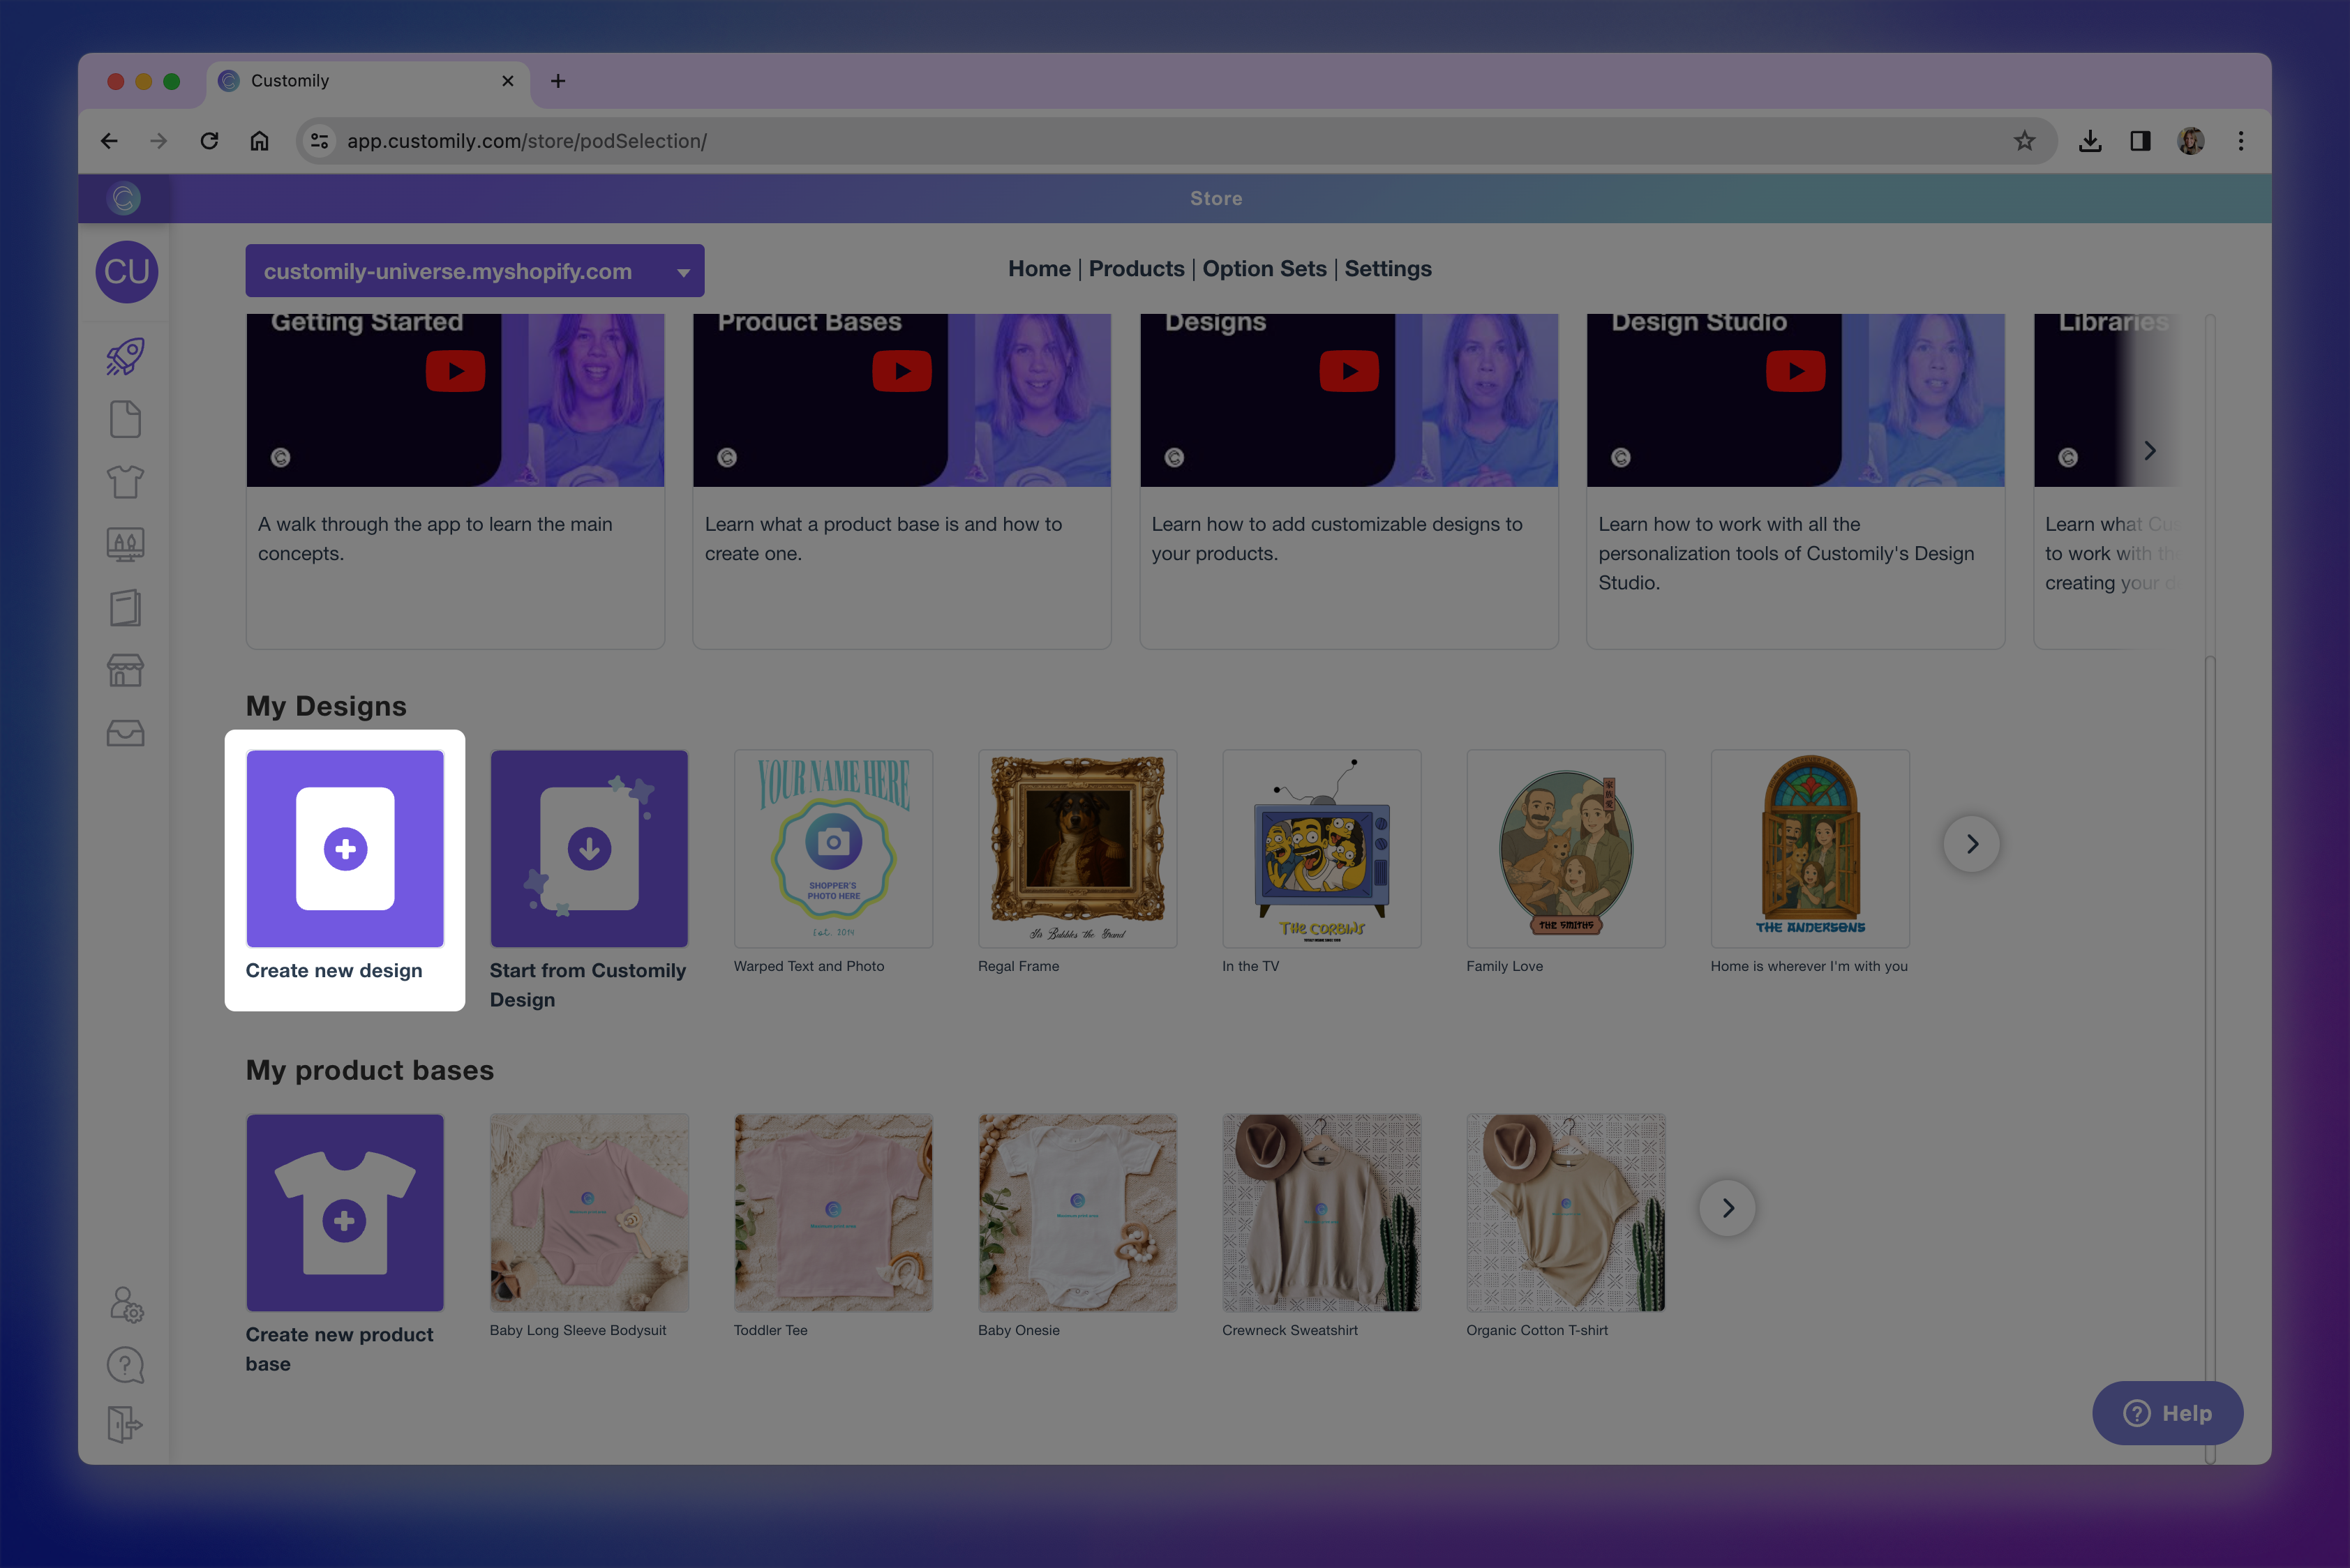Open the store icon in the sidebar
The width and height of the screenshot is (2350, 1568).
coord(125,670)
